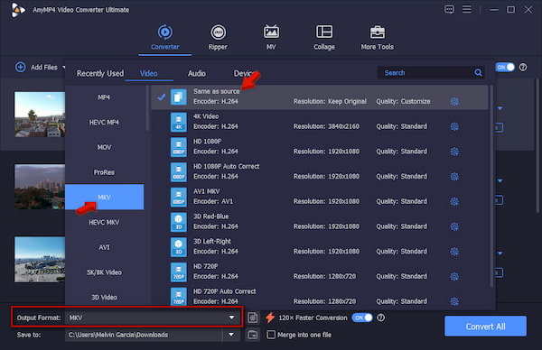Select the Recently Used tab
542x350 pixels.
(x=100, y=73)
